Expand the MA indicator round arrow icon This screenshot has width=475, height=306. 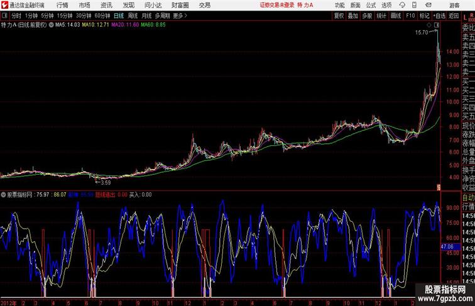tap(51, 25)
